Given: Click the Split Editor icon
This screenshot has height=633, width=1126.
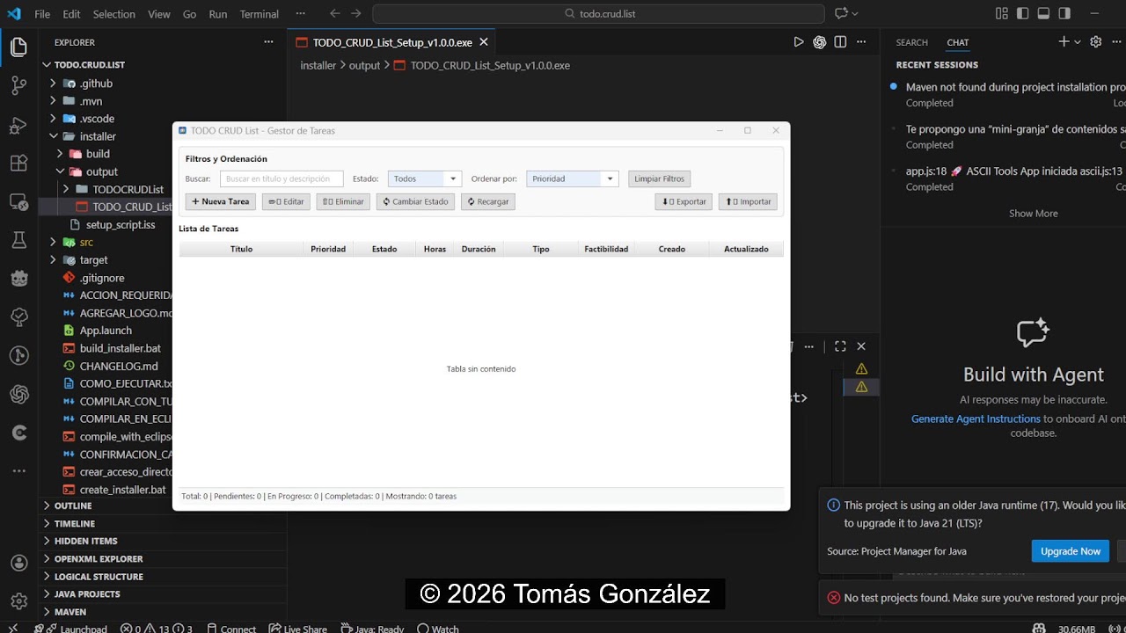Looking at the screenshot, I should 840,42.
